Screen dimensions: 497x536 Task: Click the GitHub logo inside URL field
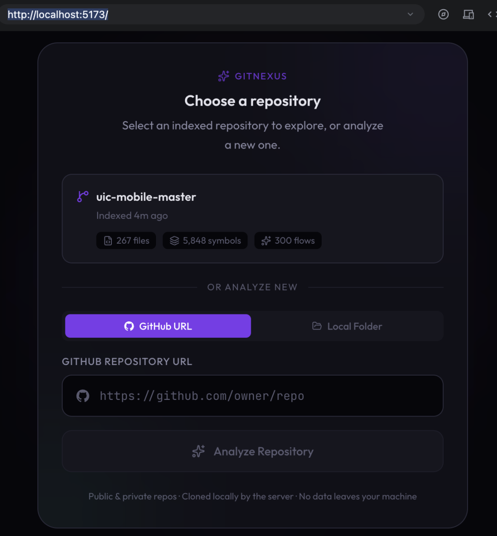coord(83,396)
